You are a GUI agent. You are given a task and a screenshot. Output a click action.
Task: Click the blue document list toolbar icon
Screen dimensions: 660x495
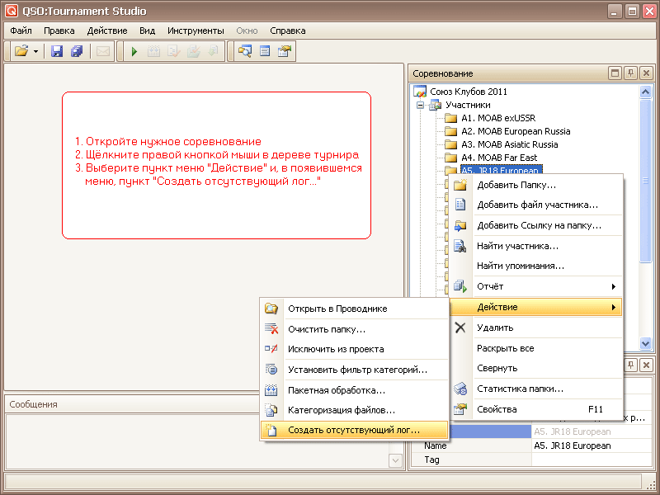click(x=265, y=51)
